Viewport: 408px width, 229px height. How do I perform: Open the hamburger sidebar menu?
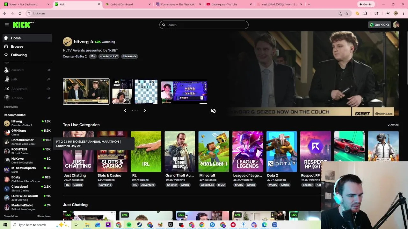(x=7, y=25)
